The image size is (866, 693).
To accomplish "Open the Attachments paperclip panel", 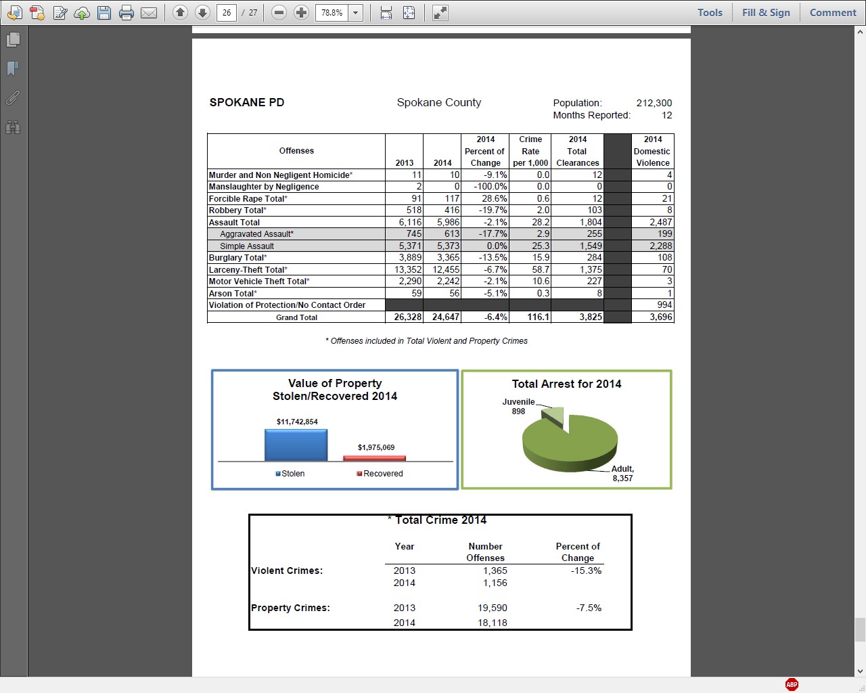I will pyautogui.click(x=13, y=98).
